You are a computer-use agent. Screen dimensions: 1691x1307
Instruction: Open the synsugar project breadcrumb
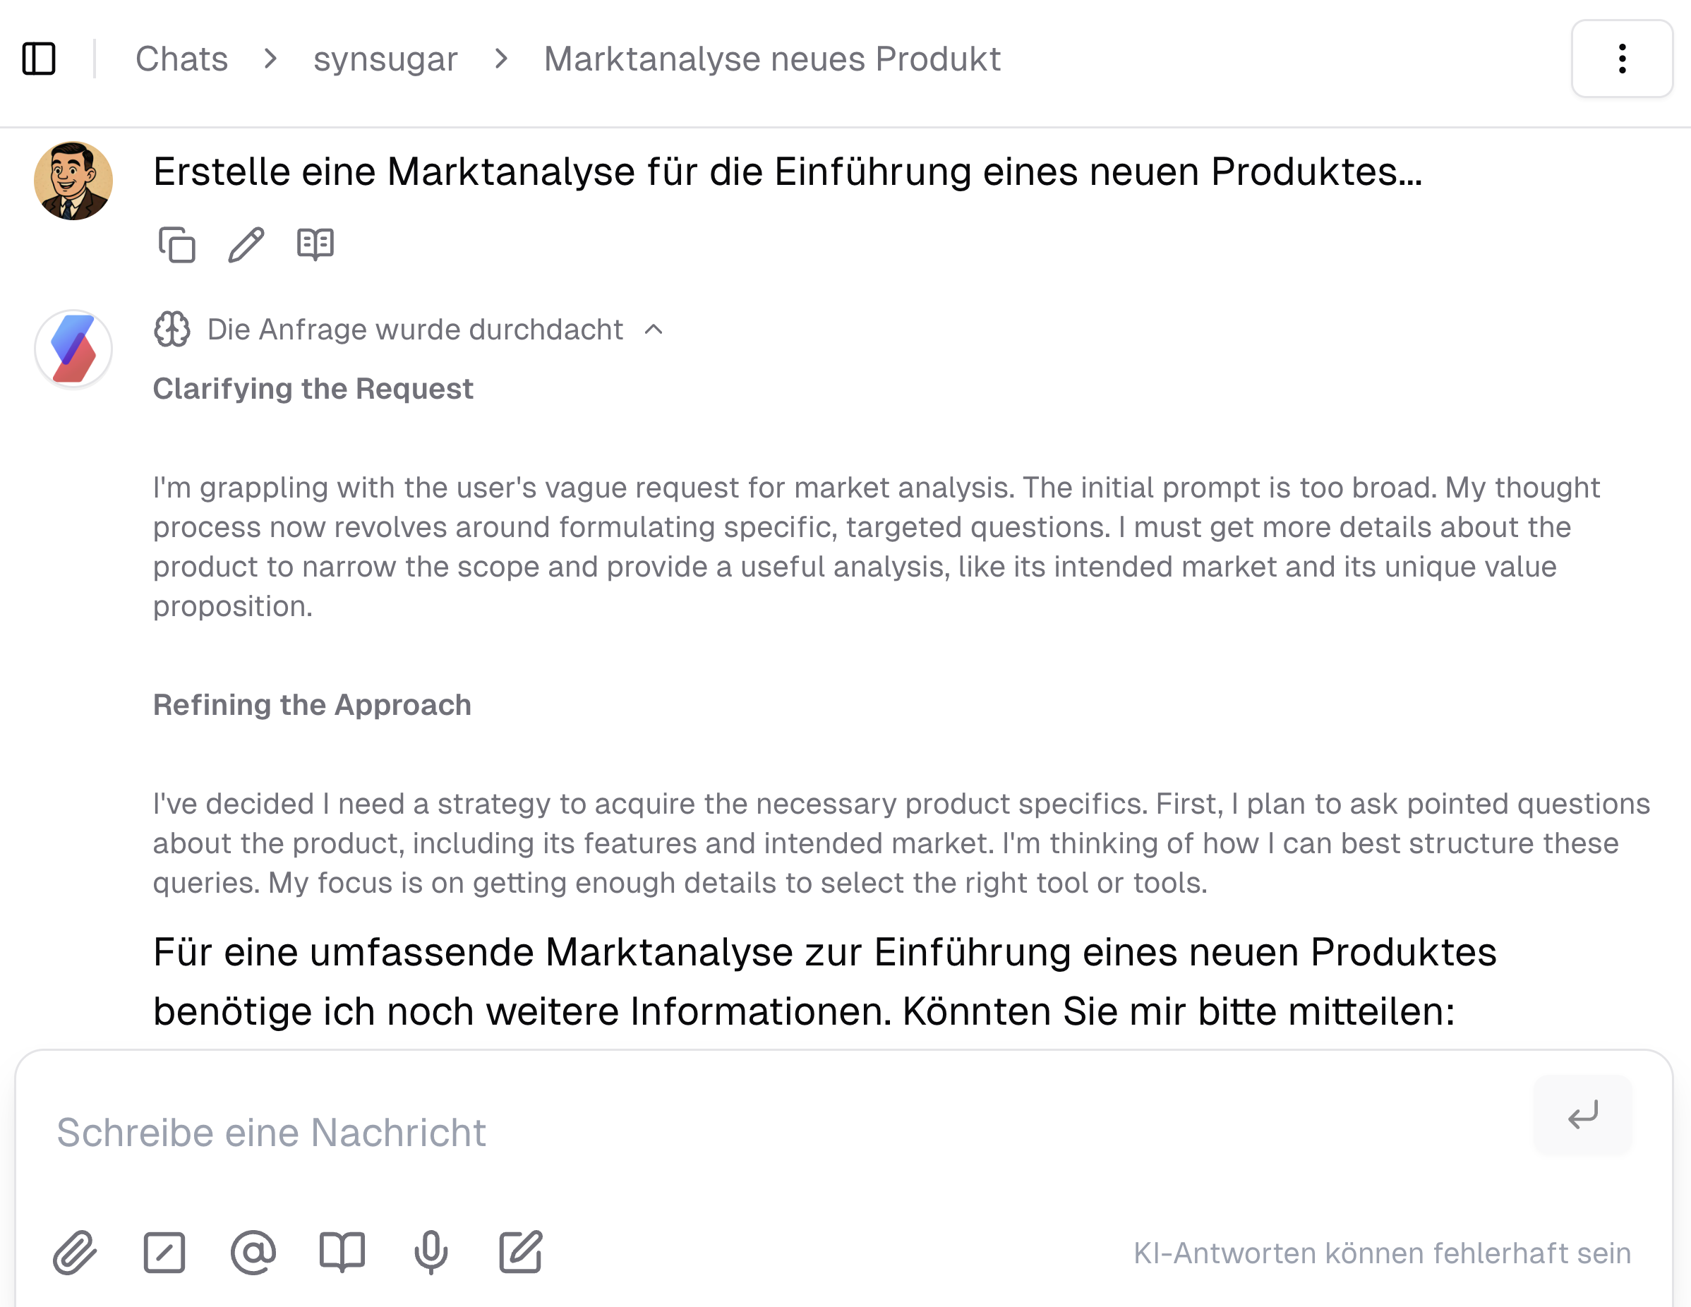(x=385, y=58)
